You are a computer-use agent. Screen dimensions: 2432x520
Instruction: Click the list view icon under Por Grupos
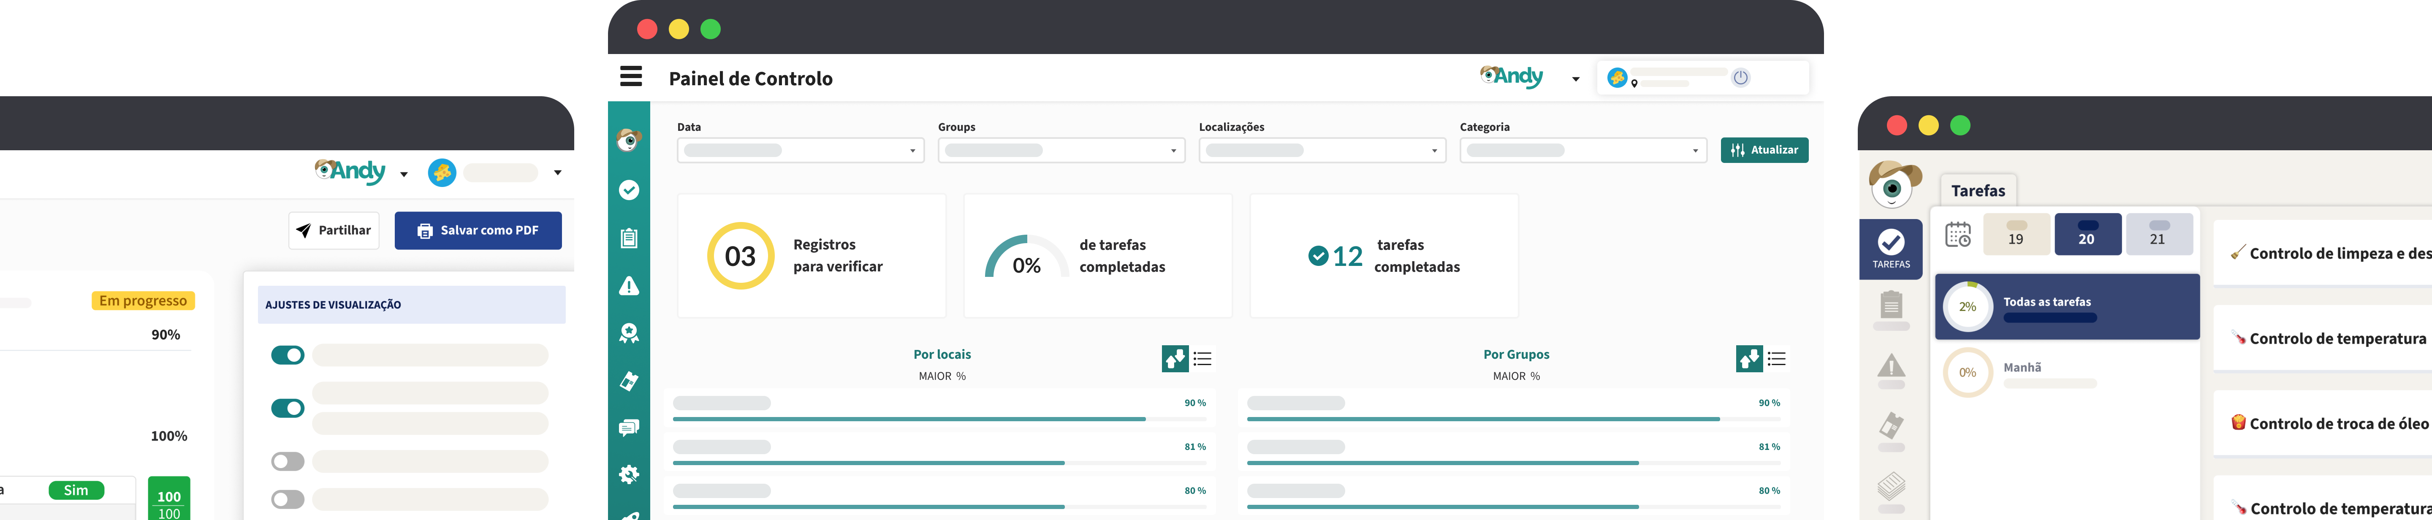(1776, 359)
